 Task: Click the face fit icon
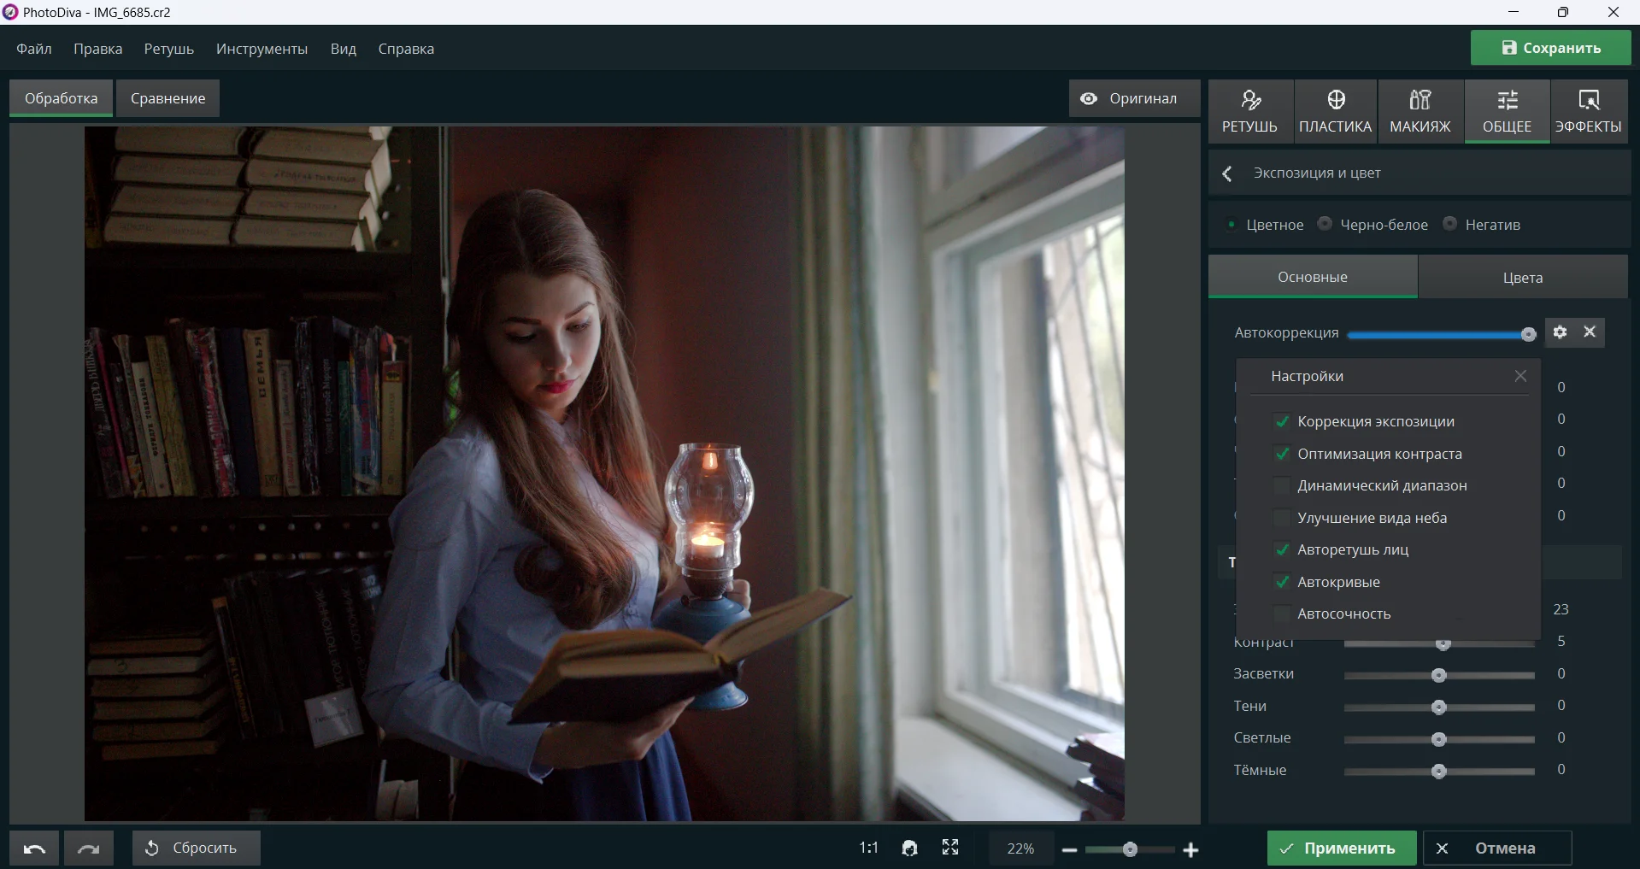pos(910,848)
